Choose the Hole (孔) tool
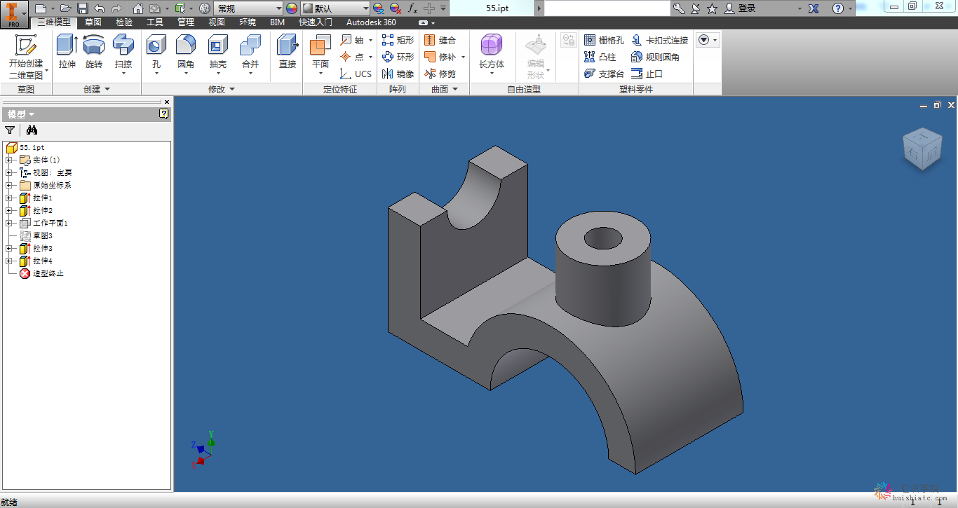The height and width of the screenshot is (508, 958). pos(156,55)
